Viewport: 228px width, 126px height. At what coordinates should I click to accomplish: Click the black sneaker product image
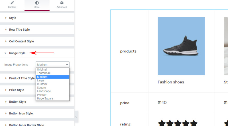(181, 46)
